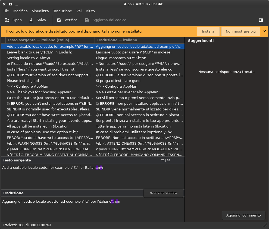Open the Traduzione menu
Viewport: 269px width, 229px height.
62,11
